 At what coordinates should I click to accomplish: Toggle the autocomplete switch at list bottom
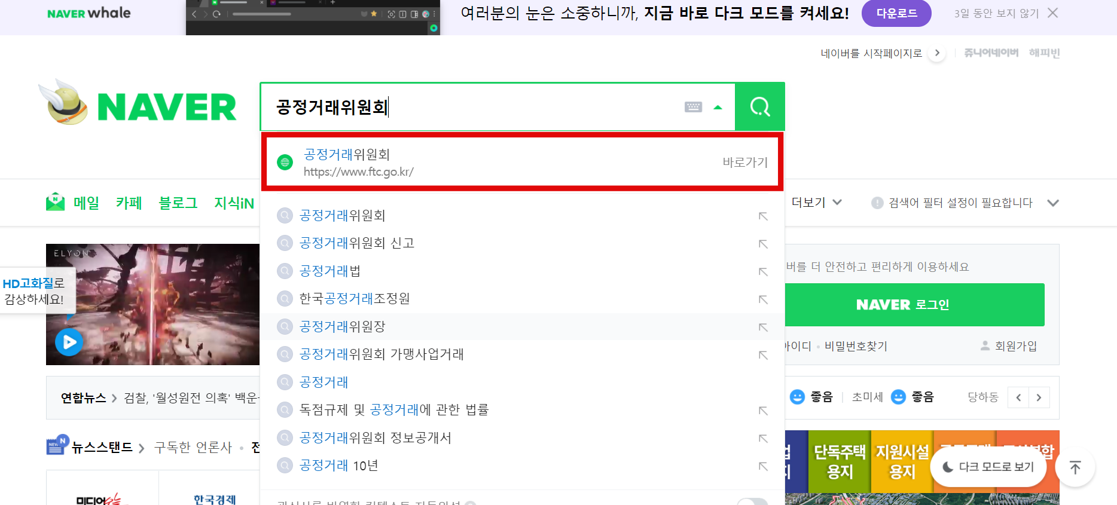pyautogui.click(x=752, y=501)
